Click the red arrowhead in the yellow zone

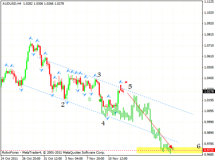pos(171,147)
